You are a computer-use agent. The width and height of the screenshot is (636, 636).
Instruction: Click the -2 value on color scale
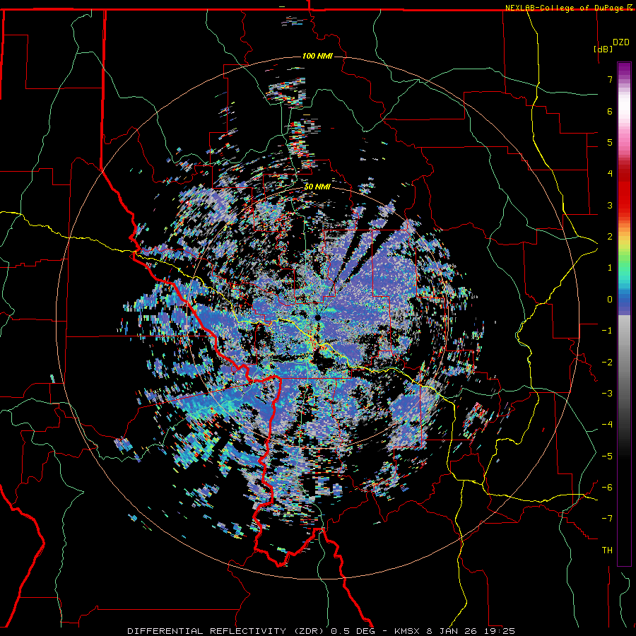[607, 363]
